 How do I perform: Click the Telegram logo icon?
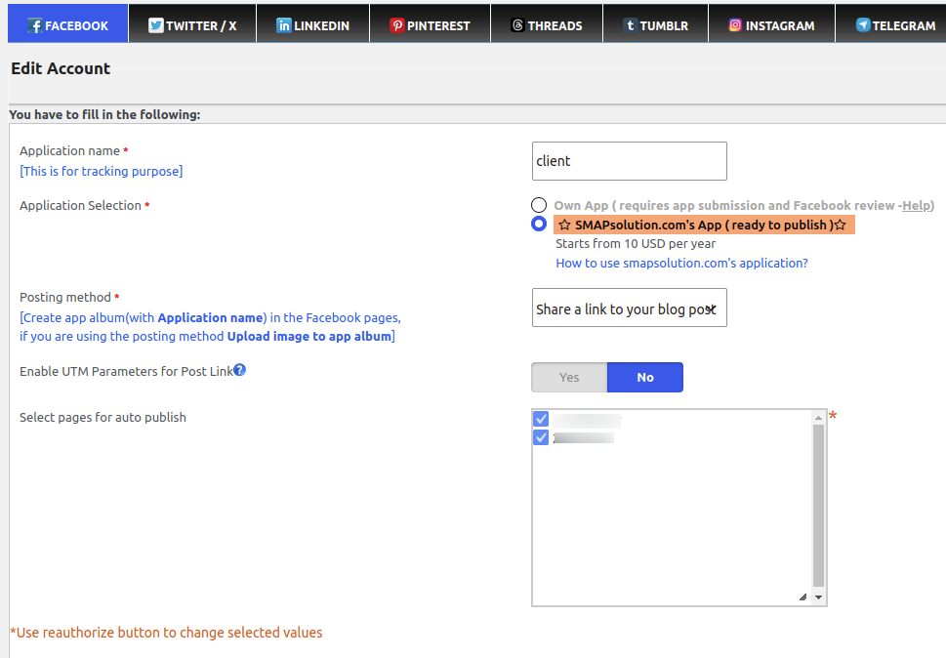pyautogui.click(x=863, y=25)
